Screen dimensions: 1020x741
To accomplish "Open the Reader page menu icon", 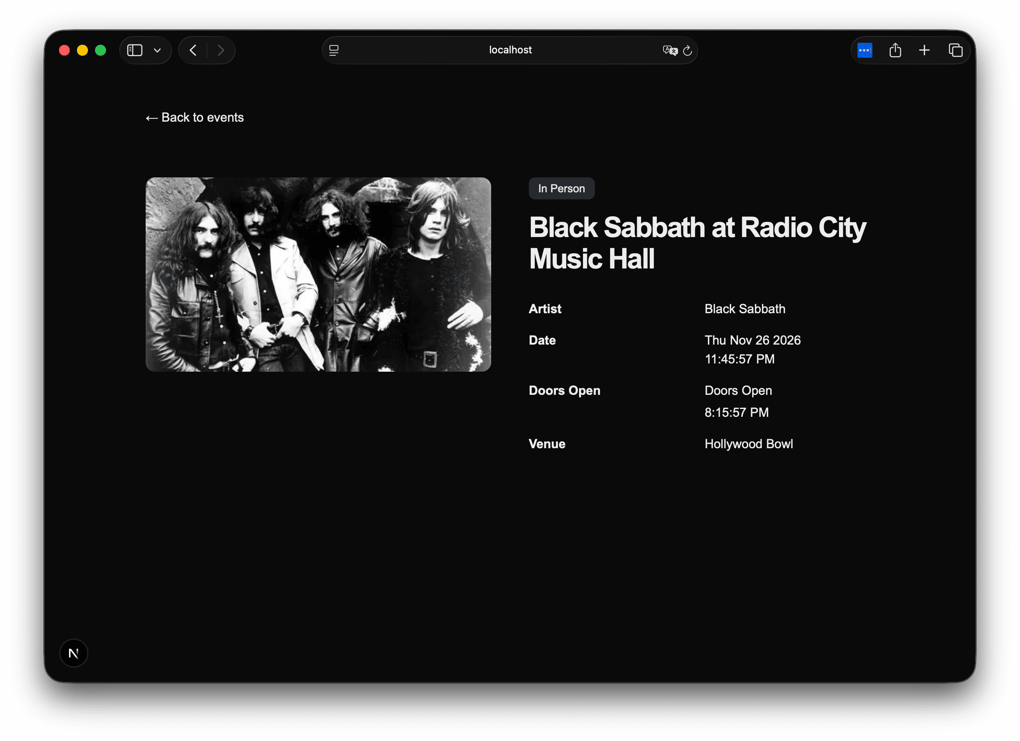I will click(x=334, y=50).
